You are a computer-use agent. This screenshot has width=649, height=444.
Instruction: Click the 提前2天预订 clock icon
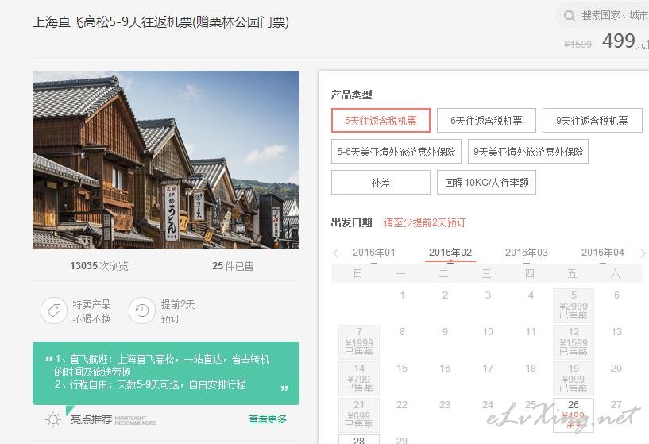click(142, 311)
